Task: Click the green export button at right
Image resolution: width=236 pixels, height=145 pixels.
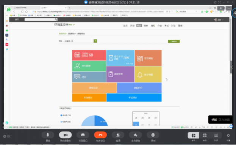Action: [x=174, y=41]
